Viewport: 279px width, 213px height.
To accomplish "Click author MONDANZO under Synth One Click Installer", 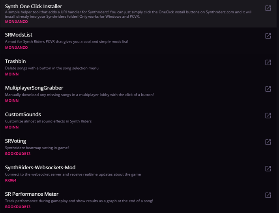I will (17, 21).
